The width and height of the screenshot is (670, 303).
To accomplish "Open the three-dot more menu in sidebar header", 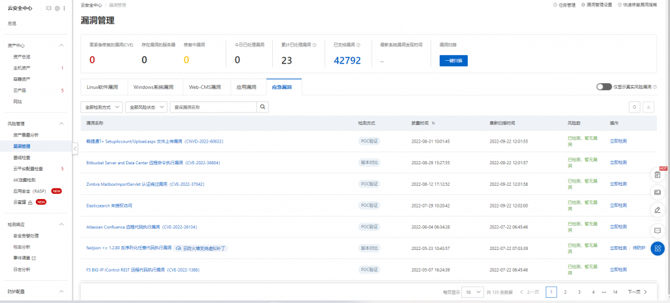I will tap(64, 8).
